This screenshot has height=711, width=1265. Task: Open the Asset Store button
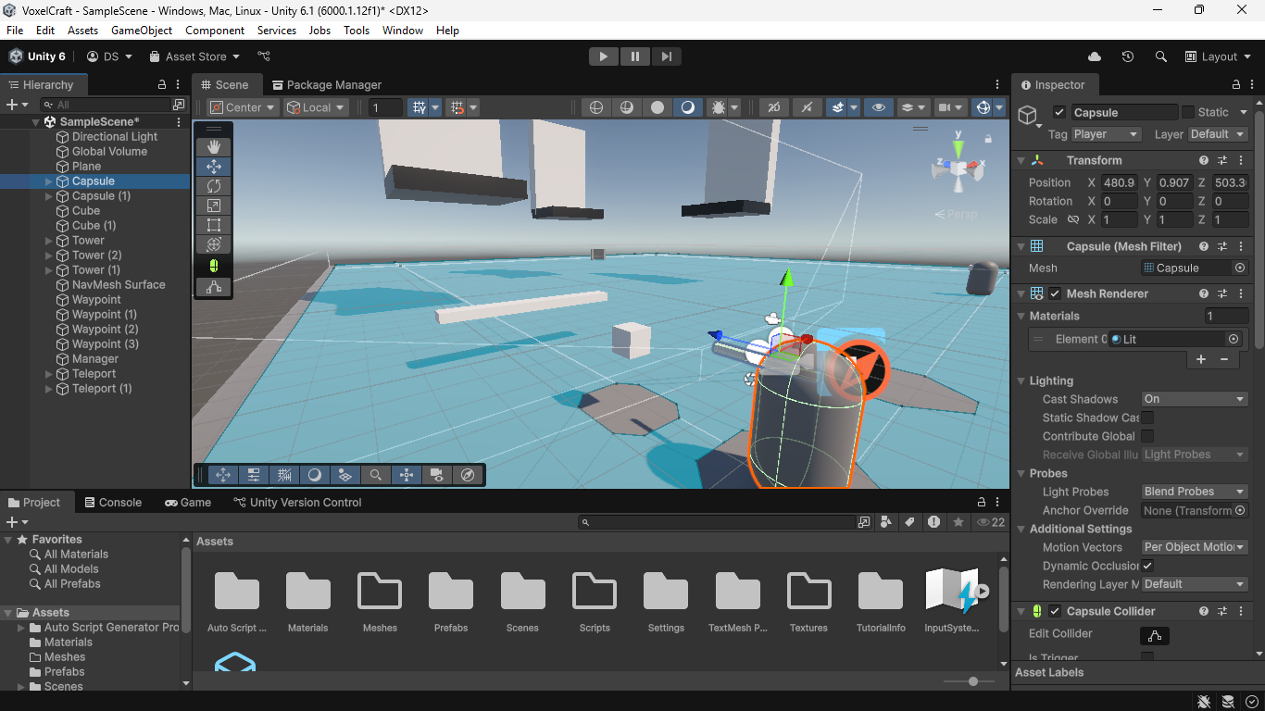tap(194, 56)
